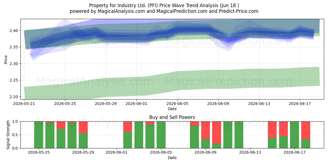Click the full green bar above 2026-05-25
Screen dimensions: 328x164
click(39, 135)
